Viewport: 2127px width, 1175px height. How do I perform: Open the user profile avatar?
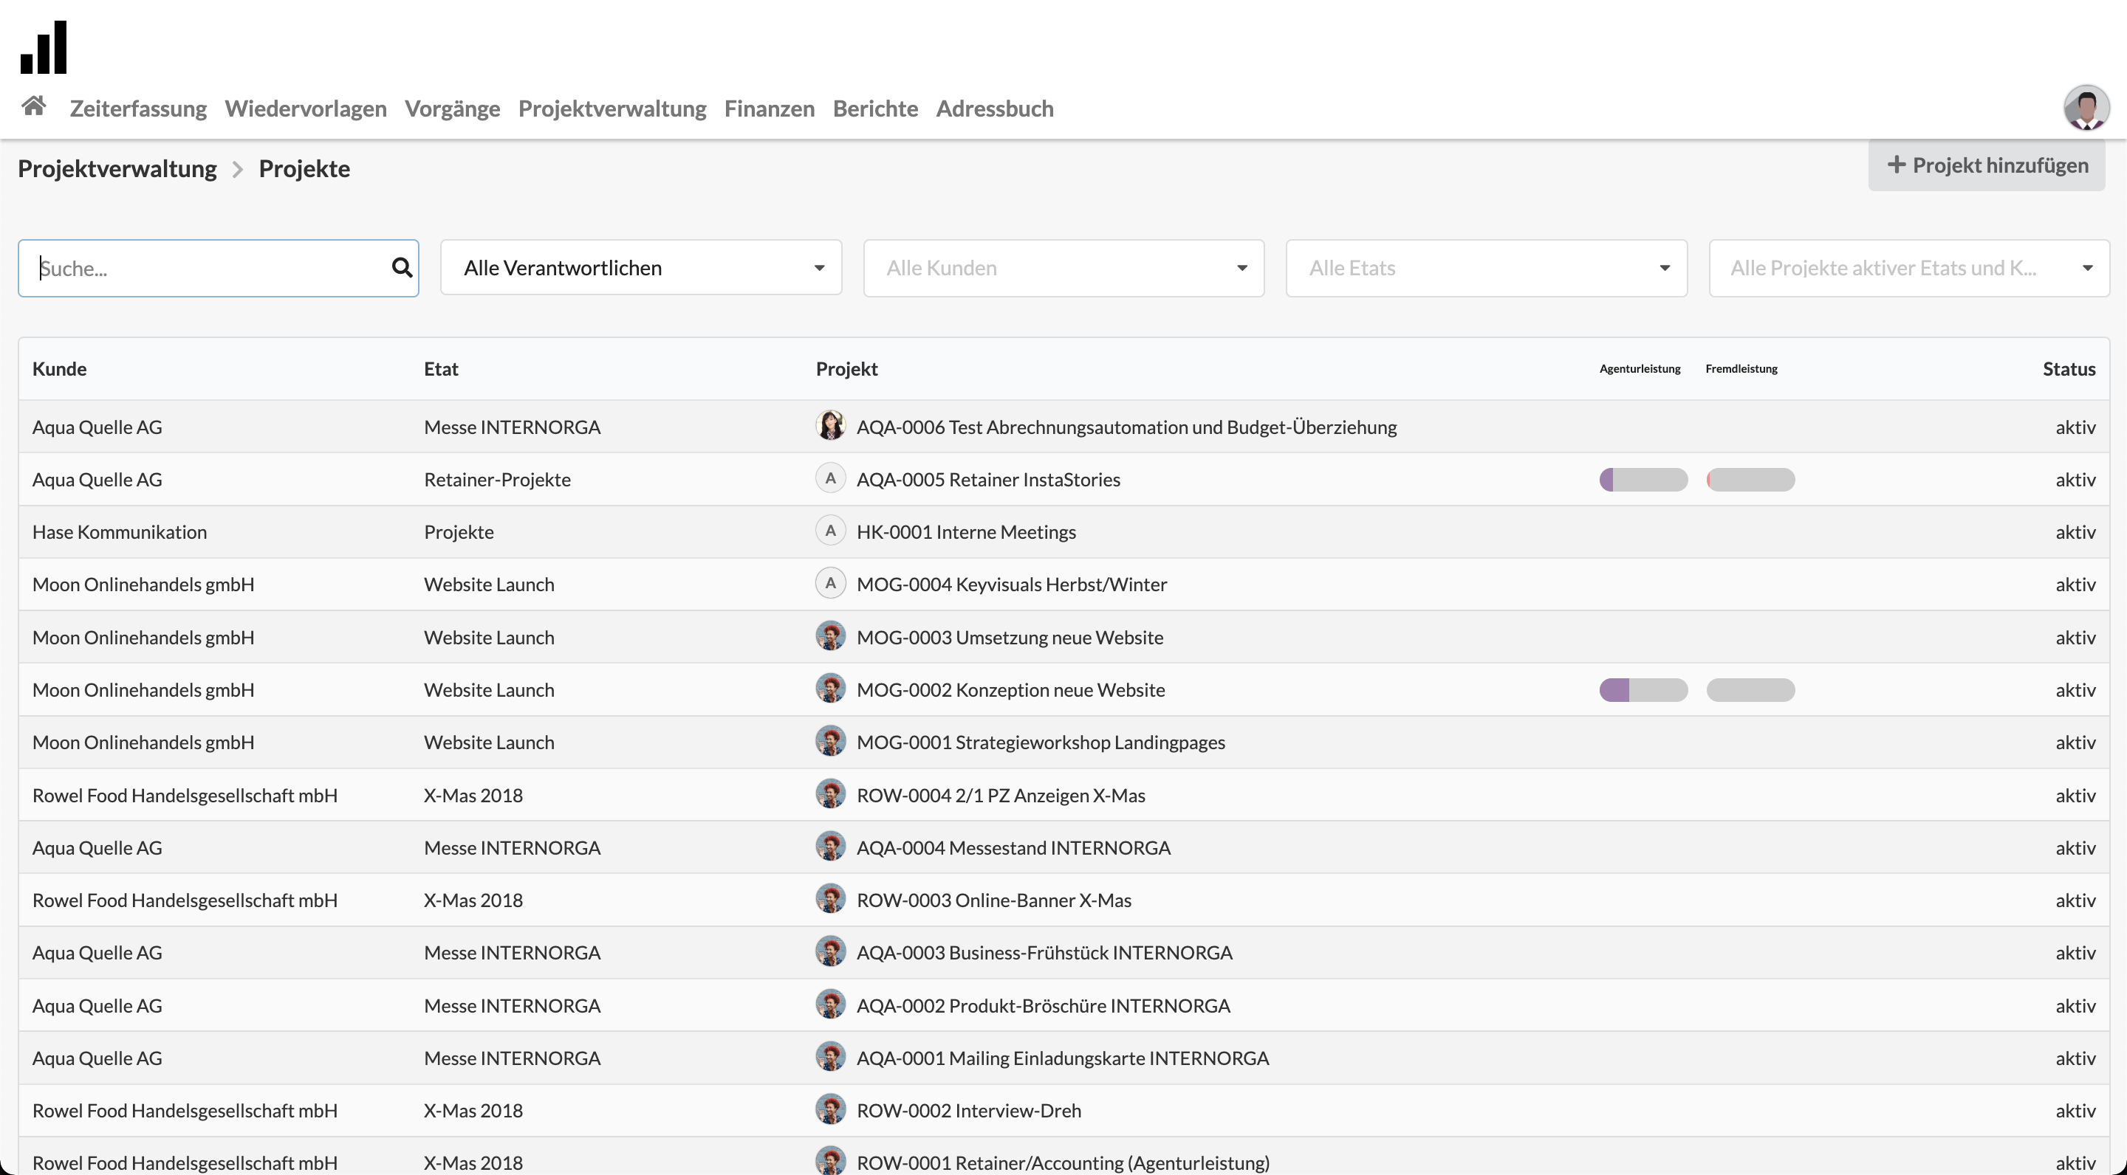point(2086,108)
